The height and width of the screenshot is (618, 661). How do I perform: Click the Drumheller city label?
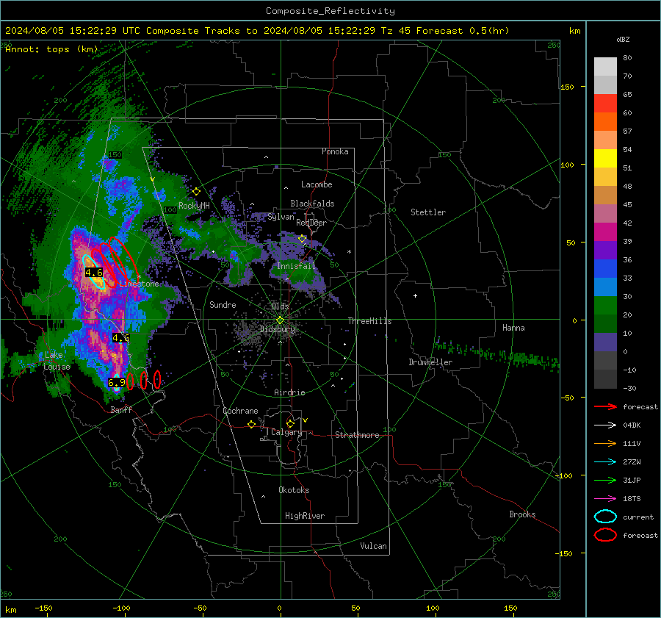(x=430, y=362)
